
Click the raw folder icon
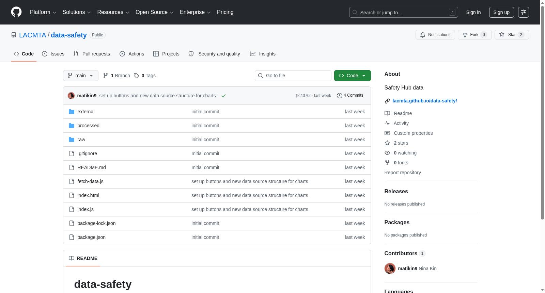point(72,140)
